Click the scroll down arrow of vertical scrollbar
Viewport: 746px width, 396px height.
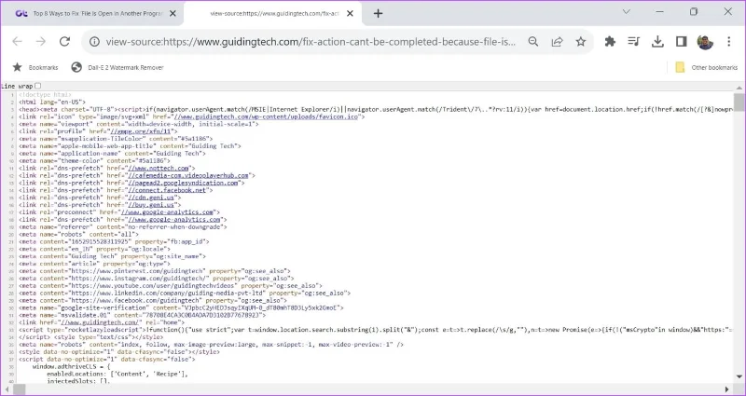click(739, 378)
